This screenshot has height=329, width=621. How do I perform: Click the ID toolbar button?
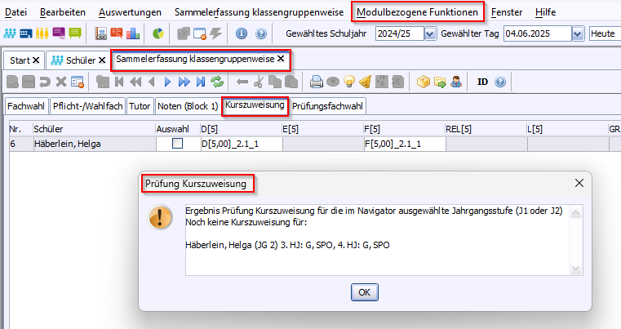pyautogui.click(x=482, y=82)
